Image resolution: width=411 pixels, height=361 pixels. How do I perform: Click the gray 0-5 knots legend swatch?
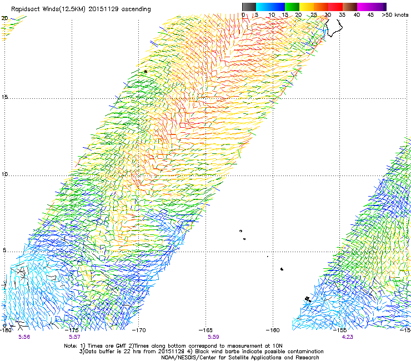click(x=249, y=7)
